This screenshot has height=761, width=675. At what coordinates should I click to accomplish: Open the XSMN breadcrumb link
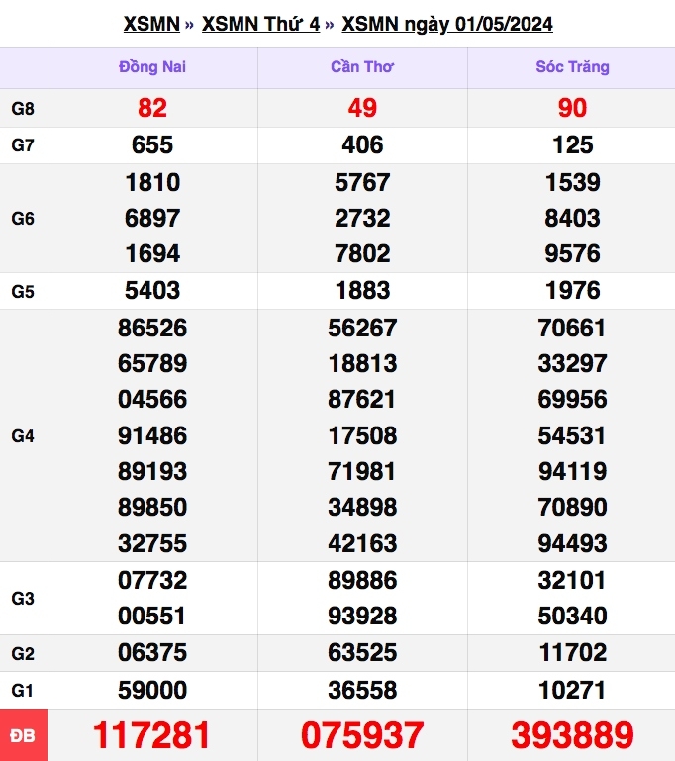pyautogui.click(x=151, y=24)
